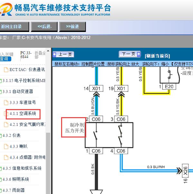Open 4.3.6 照明系统 tree entry
This screenshot has height=194, width=193.
point(16,179)
